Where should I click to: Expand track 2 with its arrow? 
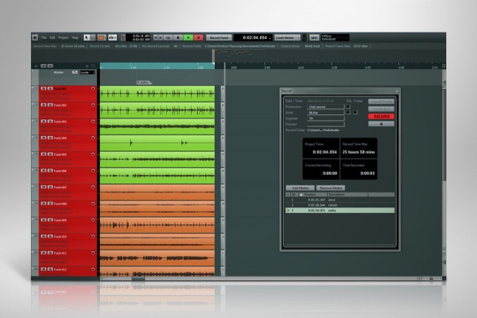[x=33, y=104]
